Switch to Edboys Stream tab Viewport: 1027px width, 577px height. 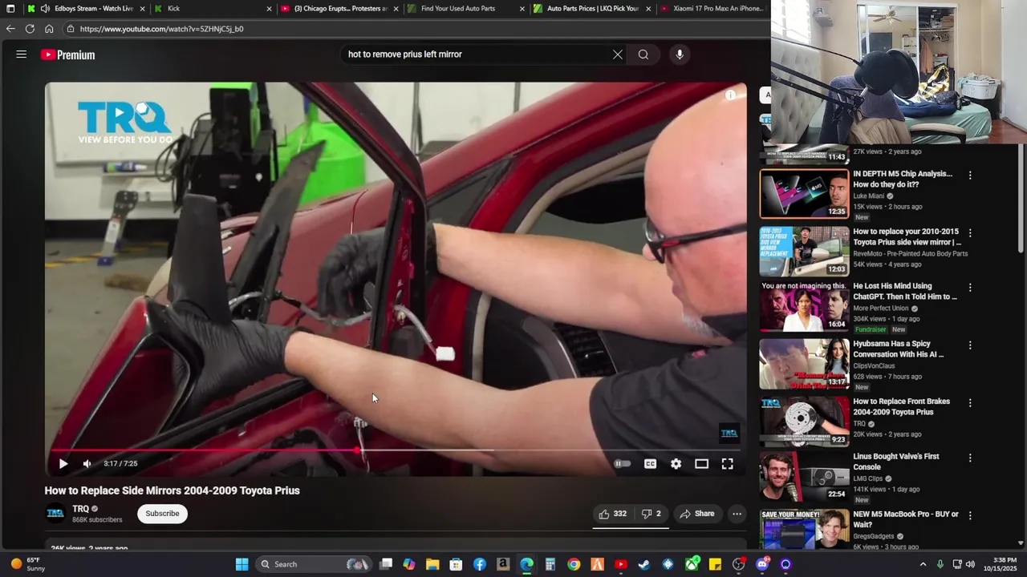click(x=85, y=9)
